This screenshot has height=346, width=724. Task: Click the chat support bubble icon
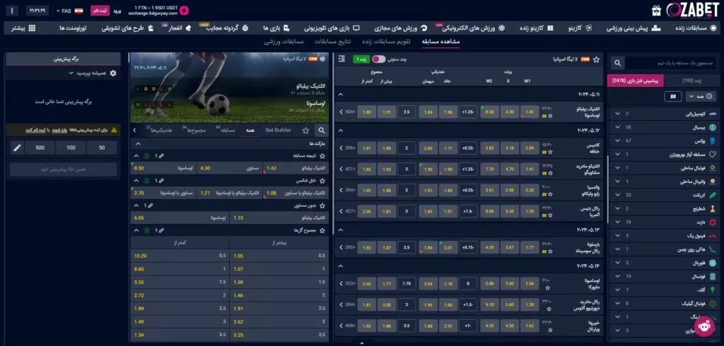coord(704,326)
